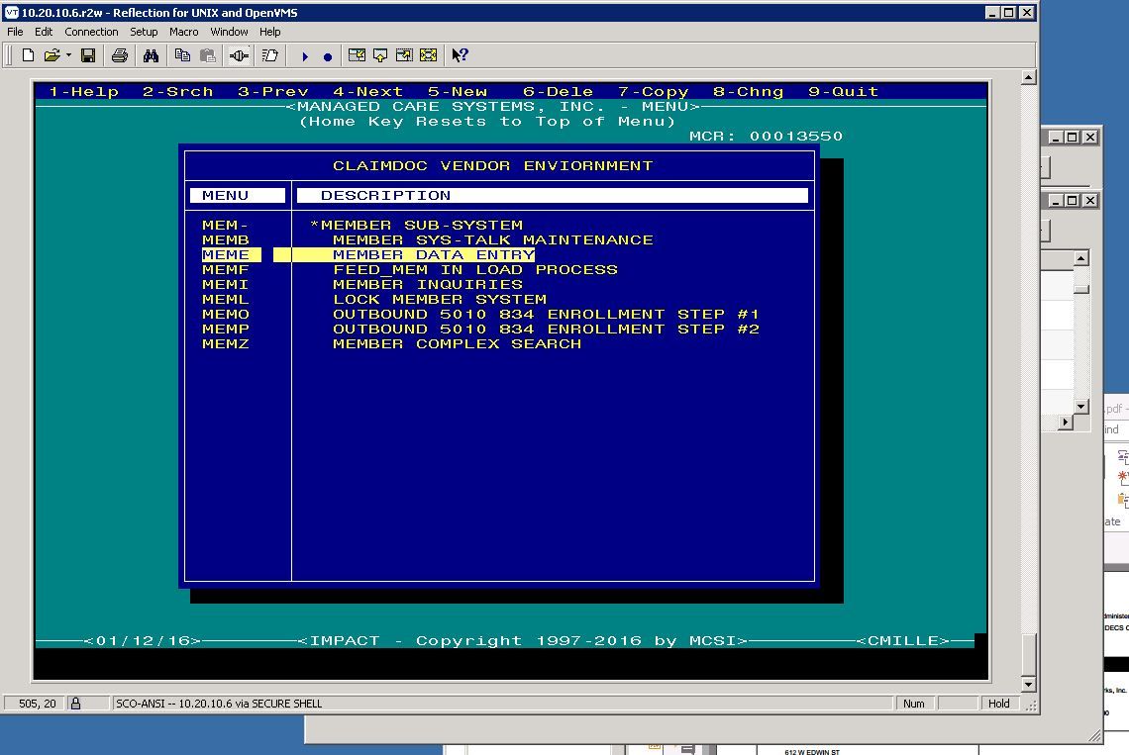Click the <CMILLE> user label in footer
Screen dimensions: 1129x755
coord(902,640)
